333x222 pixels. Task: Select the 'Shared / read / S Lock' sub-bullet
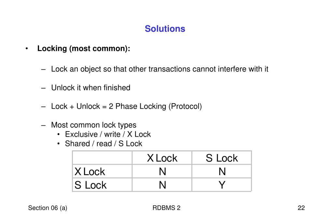tap(104, 144)
